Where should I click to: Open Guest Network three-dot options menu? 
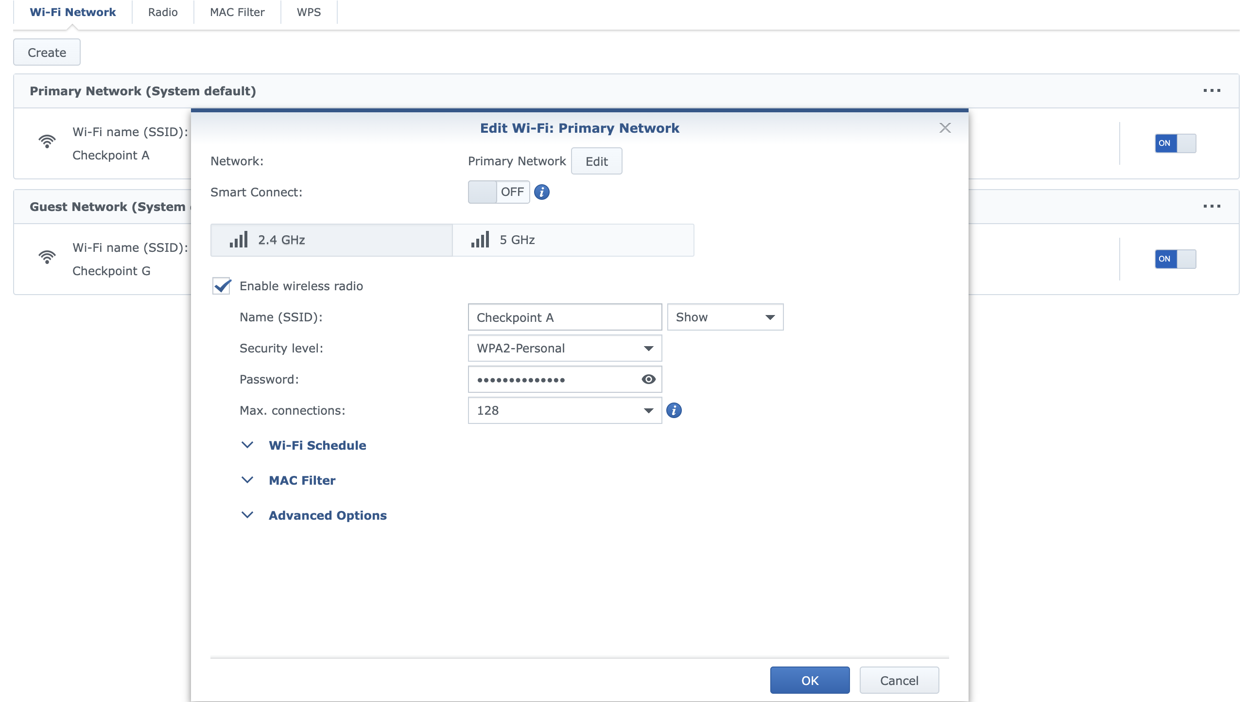tap(1212, 206)
